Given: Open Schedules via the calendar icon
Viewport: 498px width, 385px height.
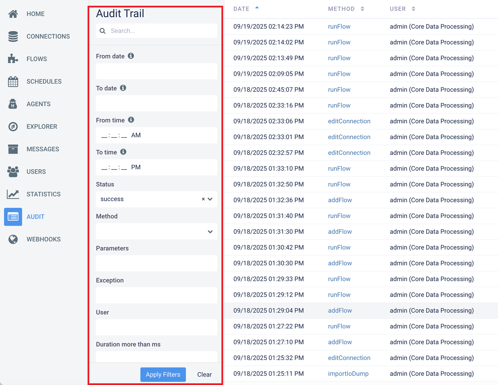Looking at the screenshot, I should tap(13, 82).
